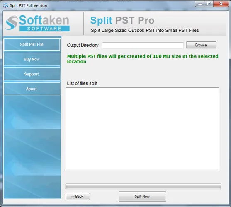Open the About section
231x207 pixels.
click(32, 89)
